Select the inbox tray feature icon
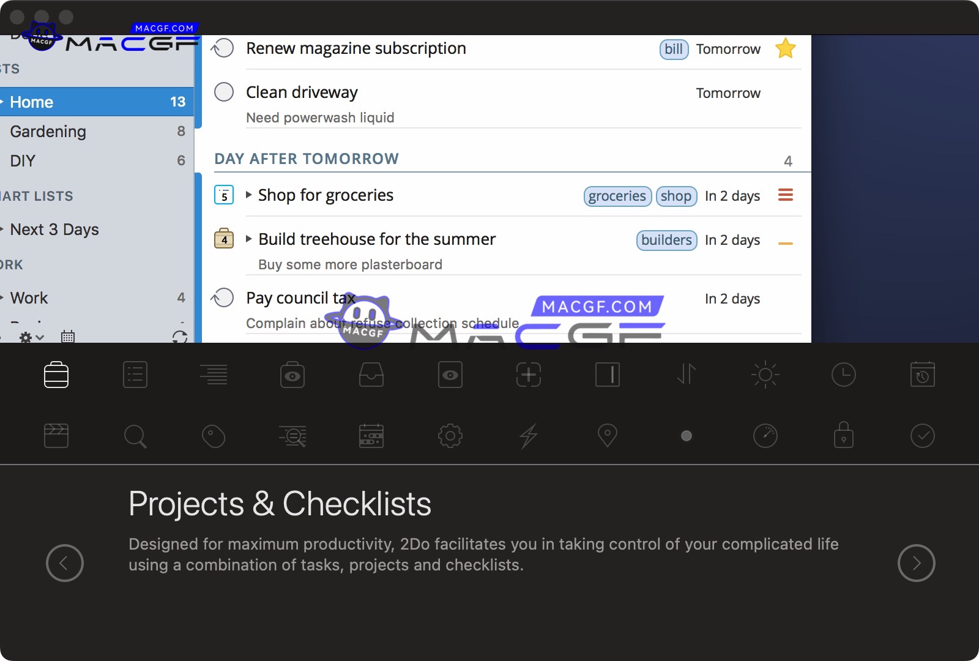 click(371, 375)
